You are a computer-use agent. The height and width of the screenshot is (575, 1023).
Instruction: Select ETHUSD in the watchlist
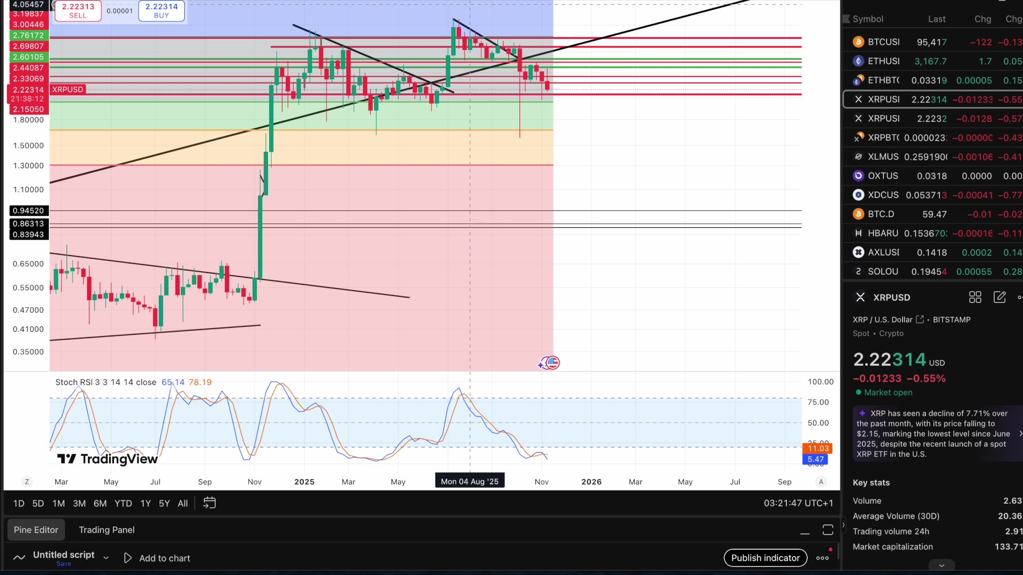(932, 61)
